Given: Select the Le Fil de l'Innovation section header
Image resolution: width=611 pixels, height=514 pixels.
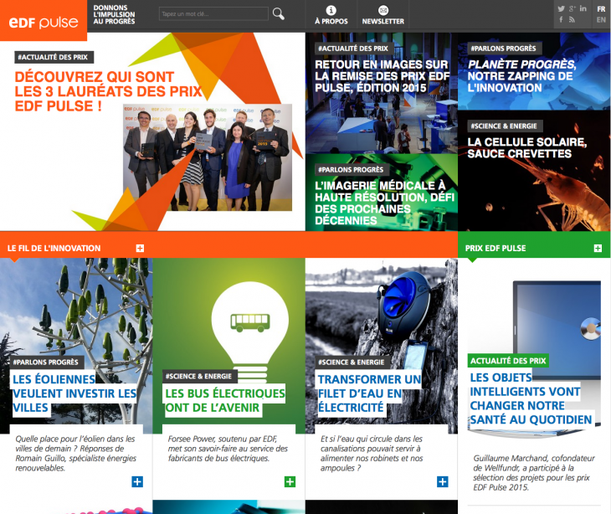Looking at the screenshot, I should [54, 249].
